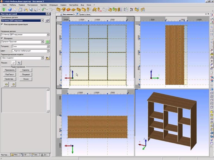Click inside the Название детали text field
Screen dimensions: 214x160
point(24,34)
